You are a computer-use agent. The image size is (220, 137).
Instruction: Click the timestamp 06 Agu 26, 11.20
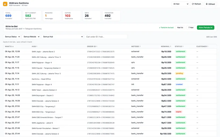tap(12, 57)
